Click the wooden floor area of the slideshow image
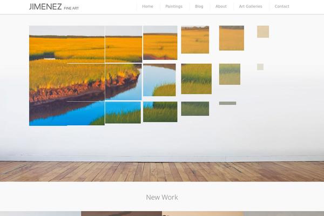This screenshot has height=216, width=324. (x=162, y=172)
